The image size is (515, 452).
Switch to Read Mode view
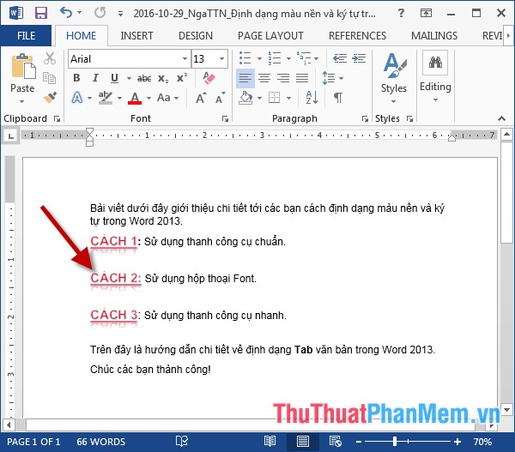click(x=270, y=441)
